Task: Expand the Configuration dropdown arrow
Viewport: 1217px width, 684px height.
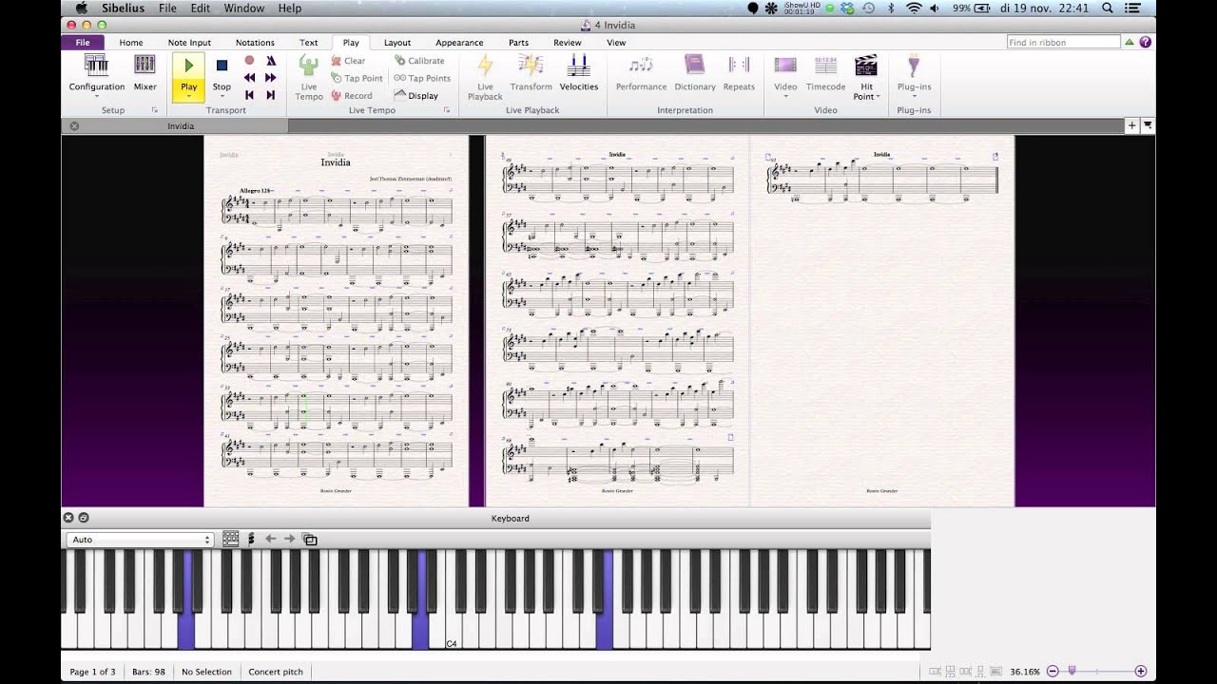Action: [96, 96]
